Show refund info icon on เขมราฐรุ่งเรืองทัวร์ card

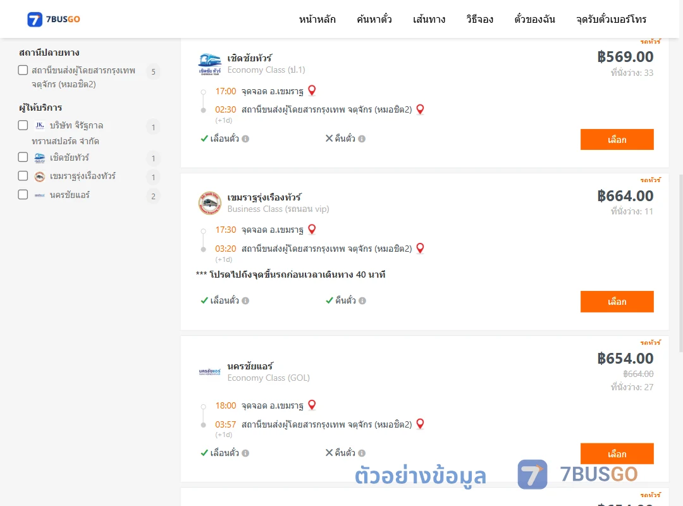(x=362, y=300)
